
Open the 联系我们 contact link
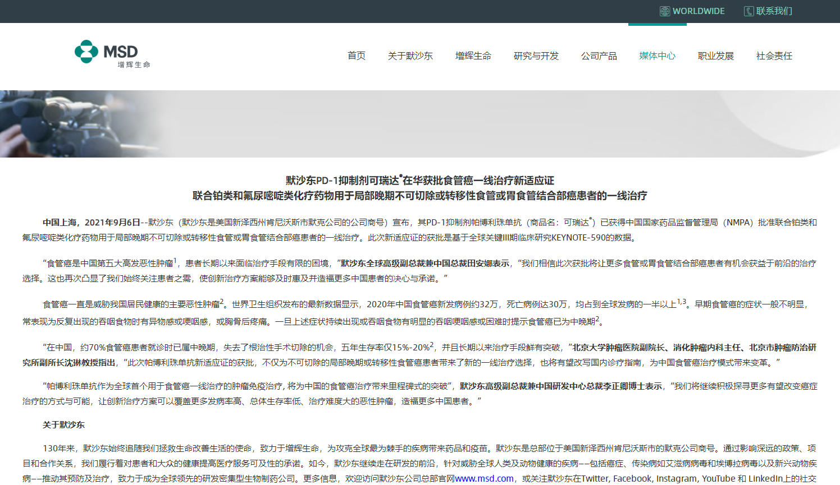(x=774, y=11)
